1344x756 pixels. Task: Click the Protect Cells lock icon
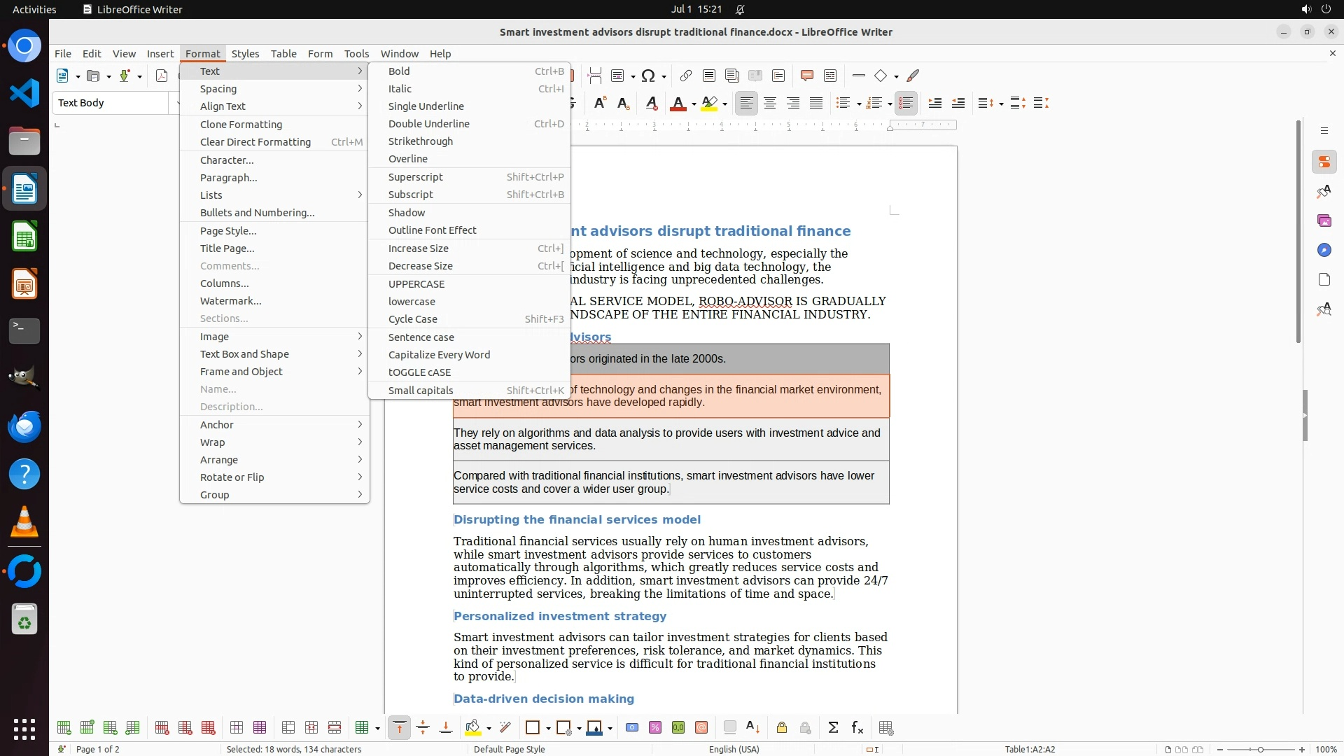pyautogui.click(x=782, y=728)
